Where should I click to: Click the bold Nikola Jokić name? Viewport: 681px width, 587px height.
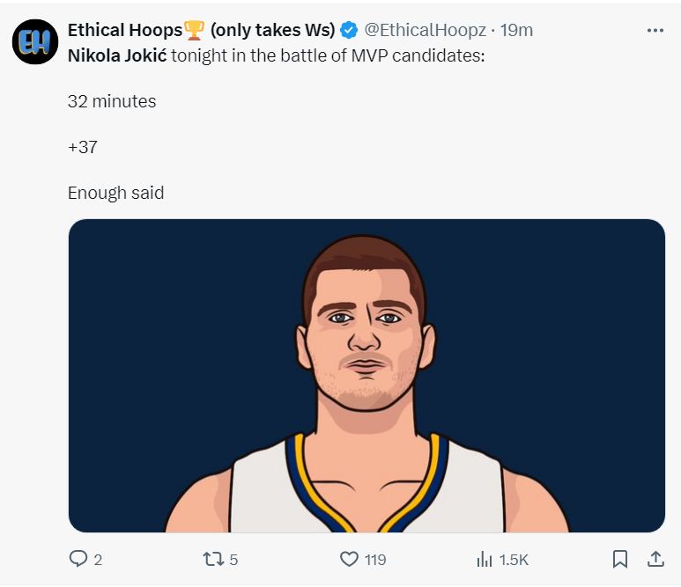(x=117, y=55)
